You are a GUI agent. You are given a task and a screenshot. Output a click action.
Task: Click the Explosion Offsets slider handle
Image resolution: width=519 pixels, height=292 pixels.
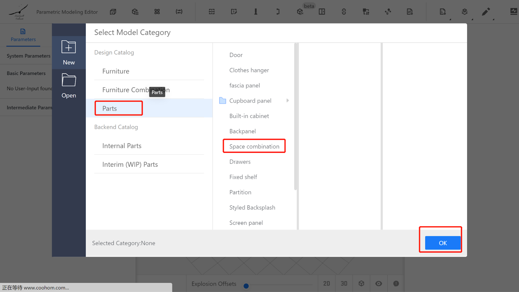(x=246, y=286)
